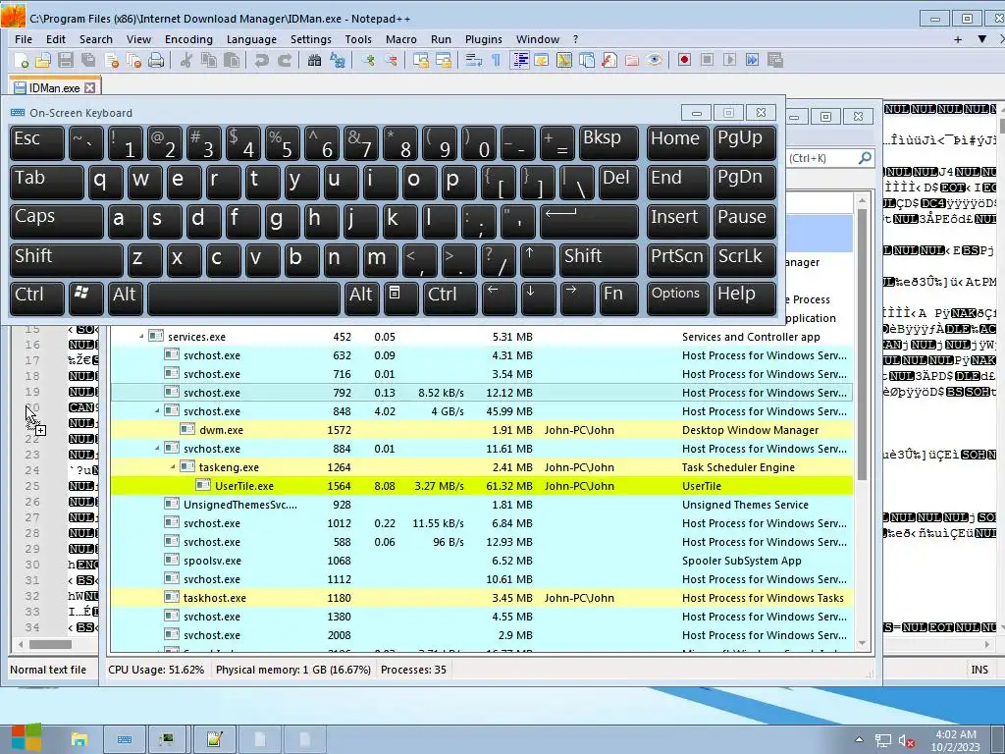Toggle Word Wrap in toolbar
The image size is (1005, 754).
pyautogui.click(x=474, y=60)
